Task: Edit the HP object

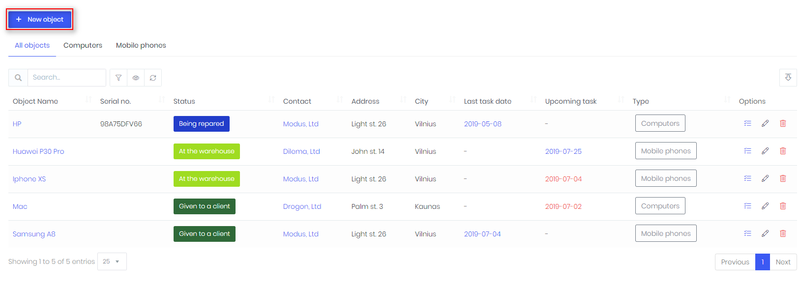Action: pyautogui.click(x=765, y=123)
